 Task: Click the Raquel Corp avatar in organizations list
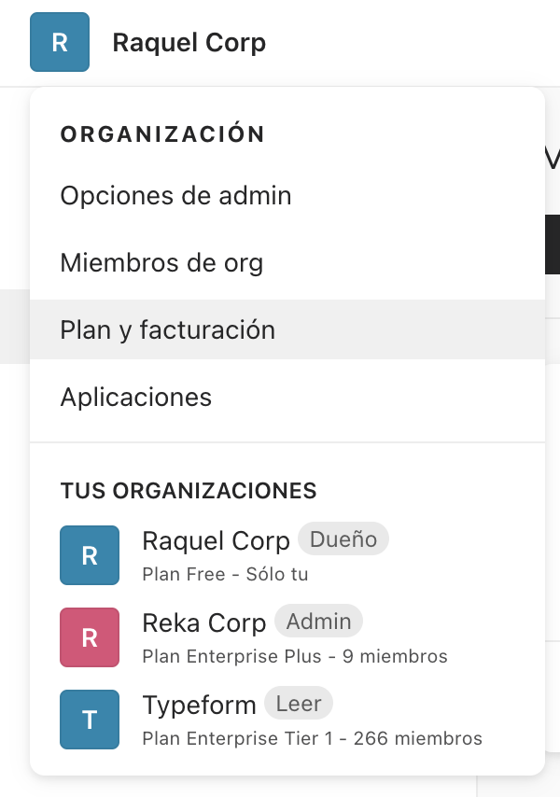pyautogui.click(x=90, y=555)
